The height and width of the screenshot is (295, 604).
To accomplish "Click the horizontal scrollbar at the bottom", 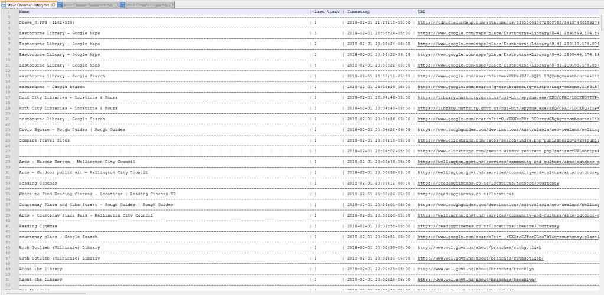I will (x=44, y=293).
